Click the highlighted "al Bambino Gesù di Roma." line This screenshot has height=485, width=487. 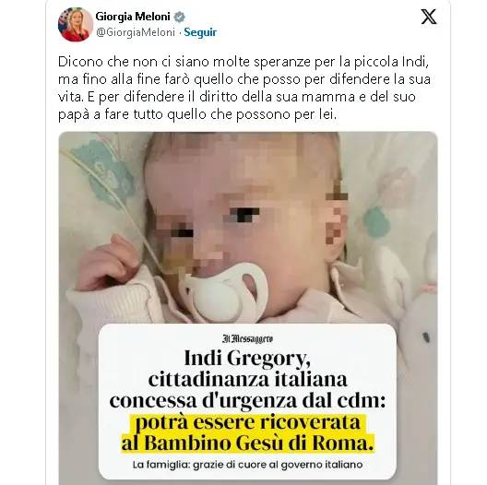pos(247,444)
